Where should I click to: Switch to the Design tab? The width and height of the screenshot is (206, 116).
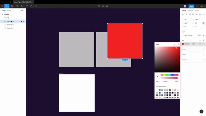(x=184, y=11)
